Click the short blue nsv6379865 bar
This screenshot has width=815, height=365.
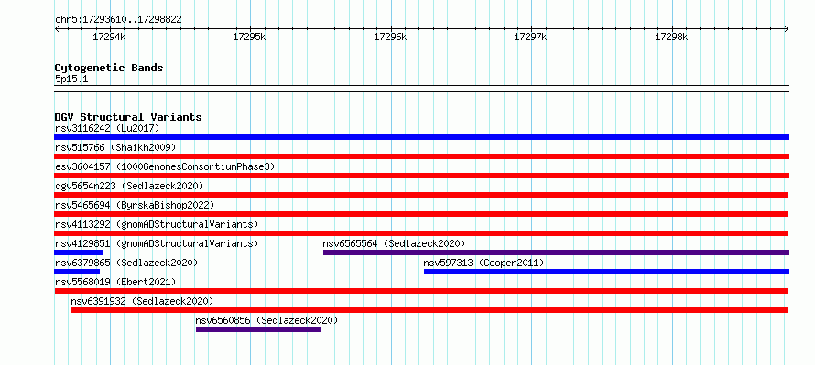click(x=77, y=272)
